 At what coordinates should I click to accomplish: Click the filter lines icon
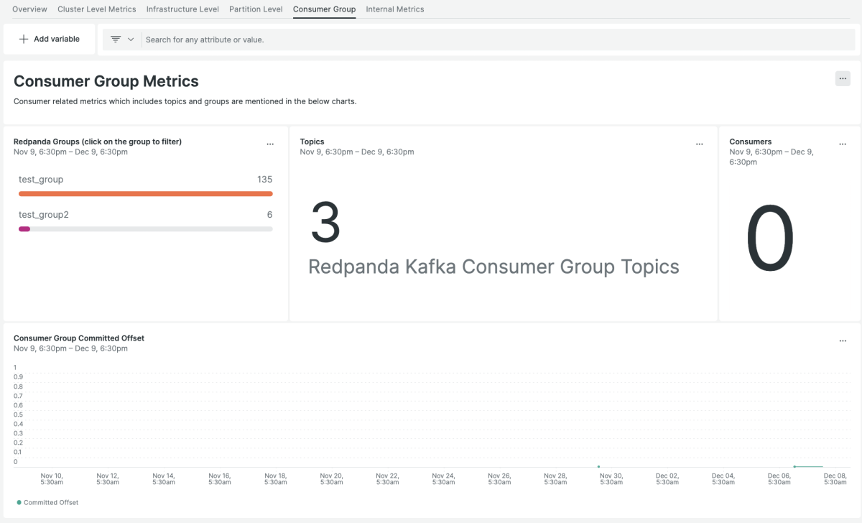click(x=116, y=40)
